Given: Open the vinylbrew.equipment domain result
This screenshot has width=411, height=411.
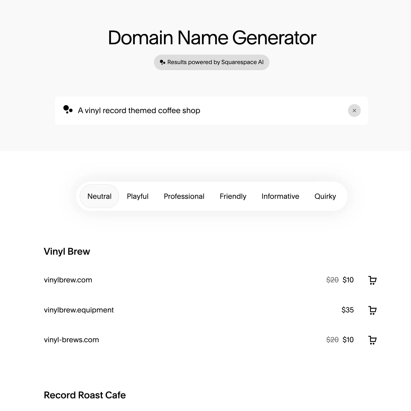Looking at the screenshot, I should [x=79, y=310].
